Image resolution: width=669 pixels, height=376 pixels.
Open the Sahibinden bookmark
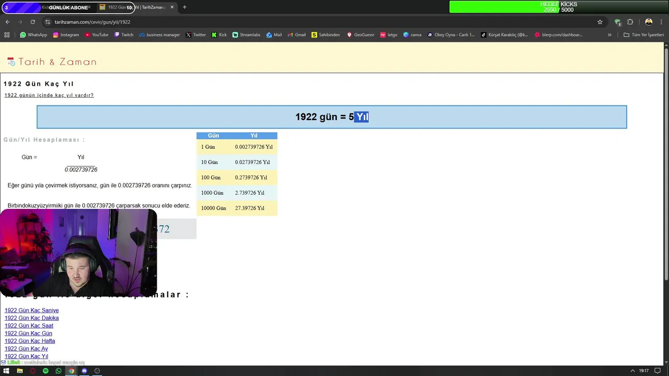(326, 35)
